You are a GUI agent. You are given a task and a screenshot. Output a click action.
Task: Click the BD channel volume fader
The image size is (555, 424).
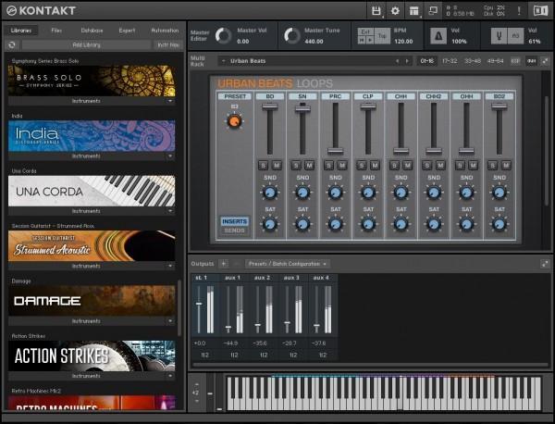[x=270, y=106]
